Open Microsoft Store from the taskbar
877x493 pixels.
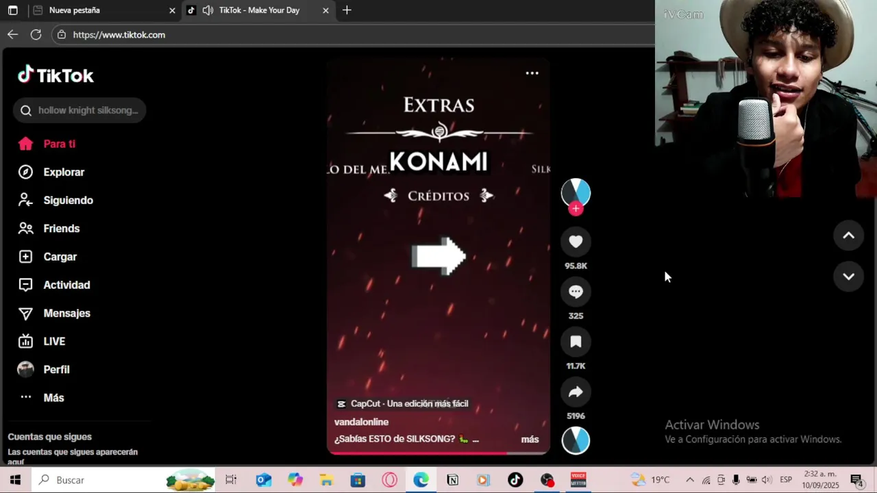(x=358, y=480)
